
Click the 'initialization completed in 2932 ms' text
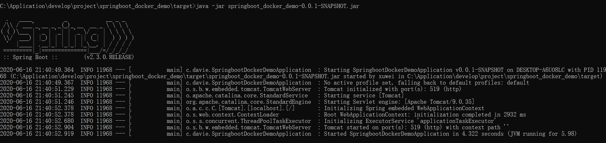tap(470, 115)
